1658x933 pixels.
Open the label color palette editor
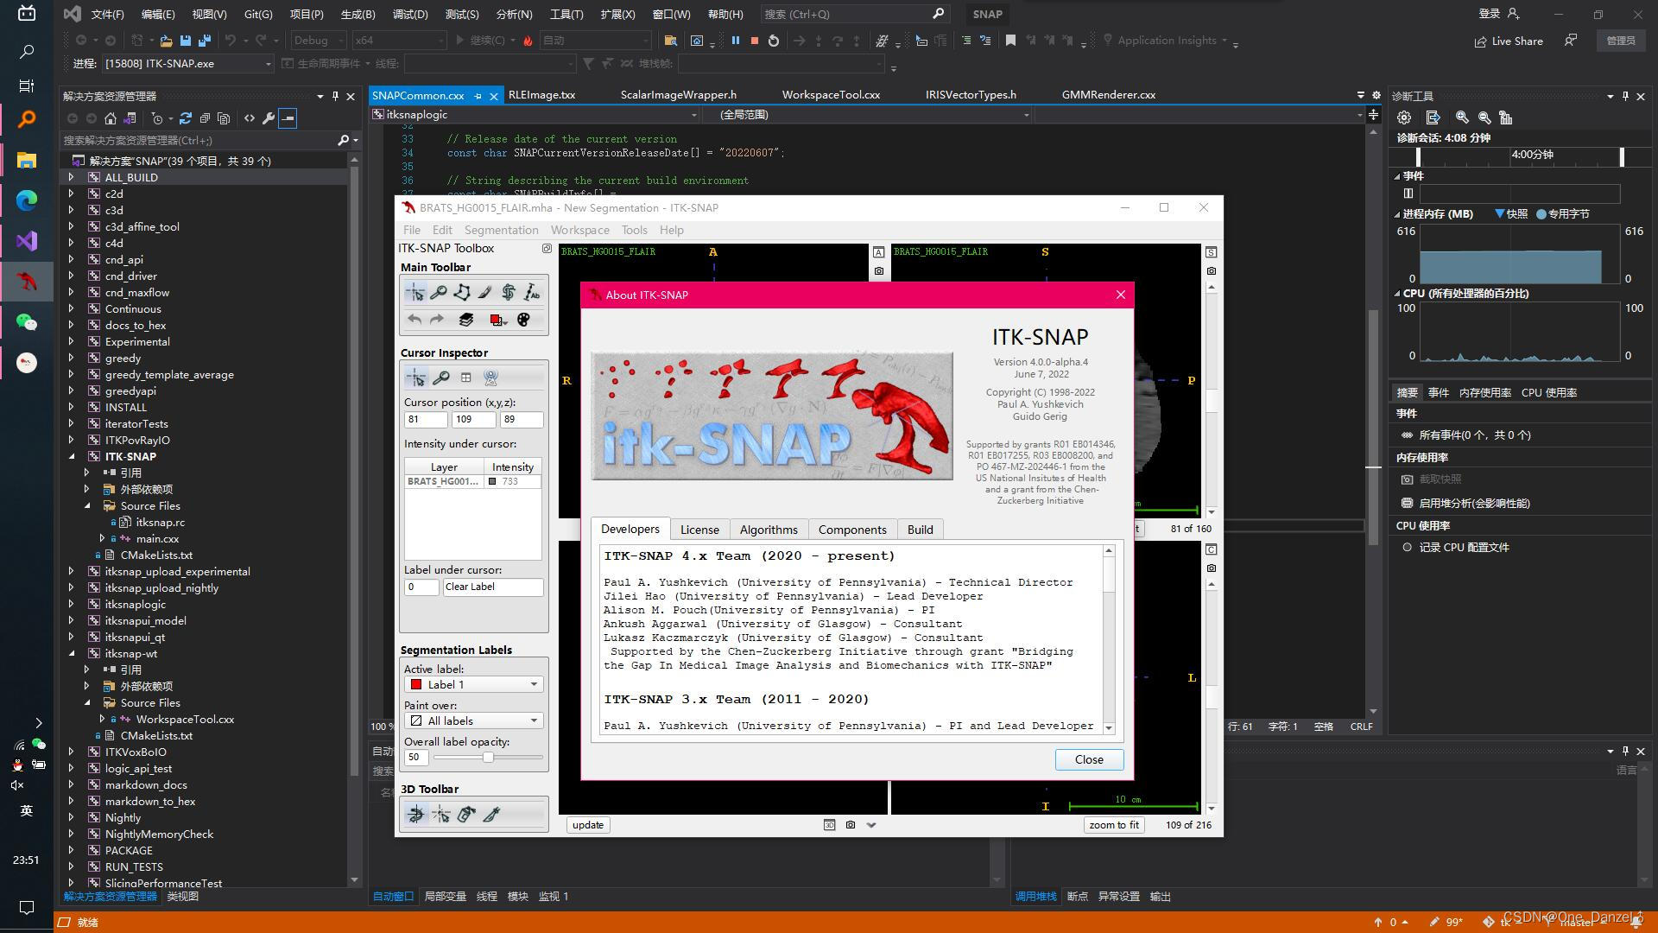(x=523, y=320)
